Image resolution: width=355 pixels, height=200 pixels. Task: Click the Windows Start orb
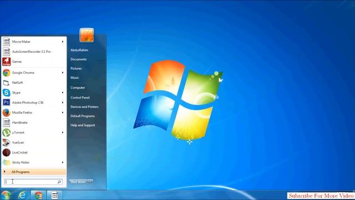[x=6, y=195]
